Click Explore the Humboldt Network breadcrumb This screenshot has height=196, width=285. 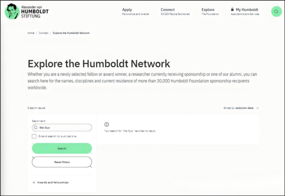(71, 33)
